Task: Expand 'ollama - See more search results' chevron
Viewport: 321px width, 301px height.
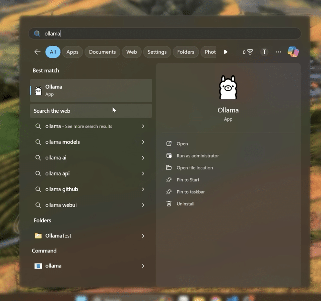Action: [143, 126]
